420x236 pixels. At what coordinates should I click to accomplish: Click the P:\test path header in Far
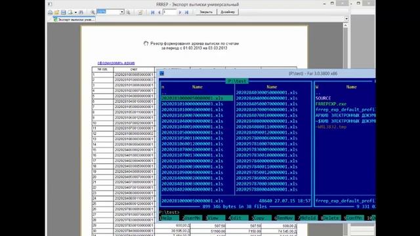(x=237, y=81)
